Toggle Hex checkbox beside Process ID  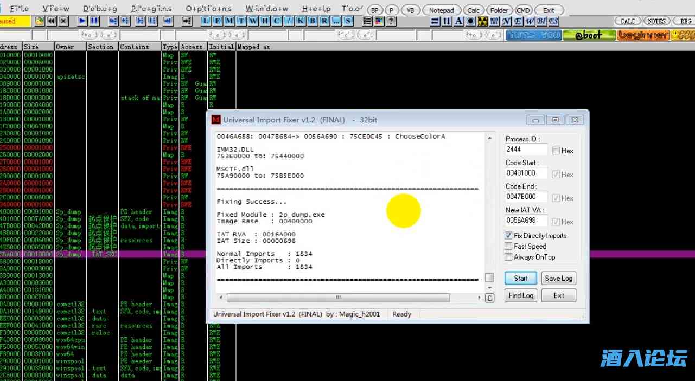(556, 151)
